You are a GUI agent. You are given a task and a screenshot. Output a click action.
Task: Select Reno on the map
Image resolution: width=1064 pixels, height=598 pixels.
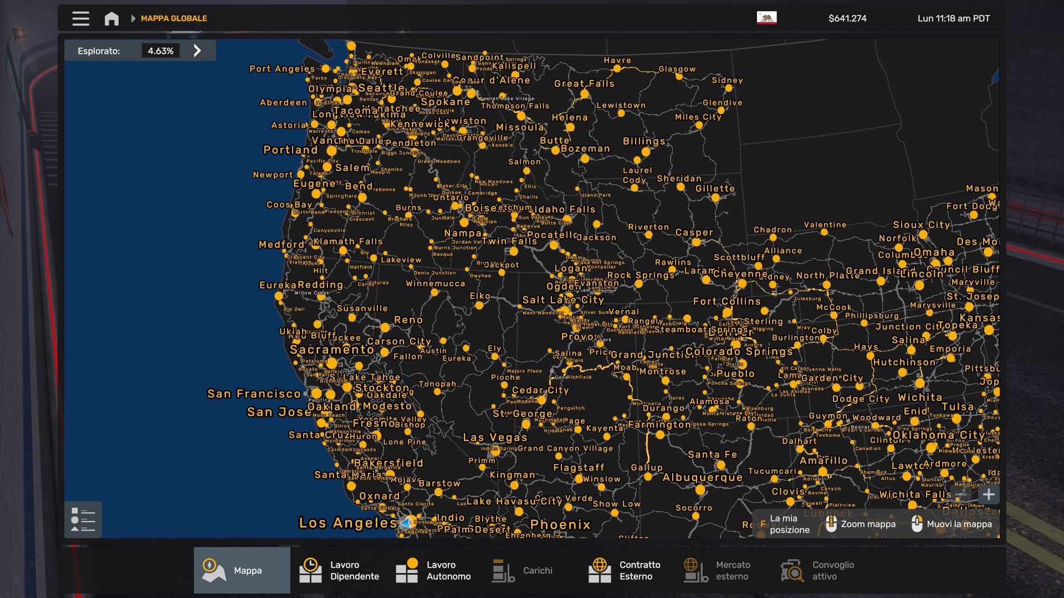click(408, 320)
